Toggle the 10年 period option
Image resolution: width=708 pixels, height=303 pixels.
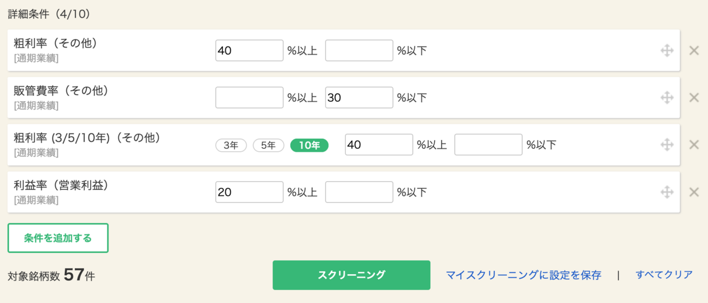(x=309, y=145)
